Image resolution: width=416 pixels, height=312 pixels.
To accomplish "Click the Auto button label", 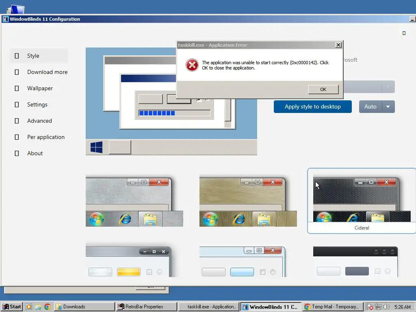I will tap(370, 107).
